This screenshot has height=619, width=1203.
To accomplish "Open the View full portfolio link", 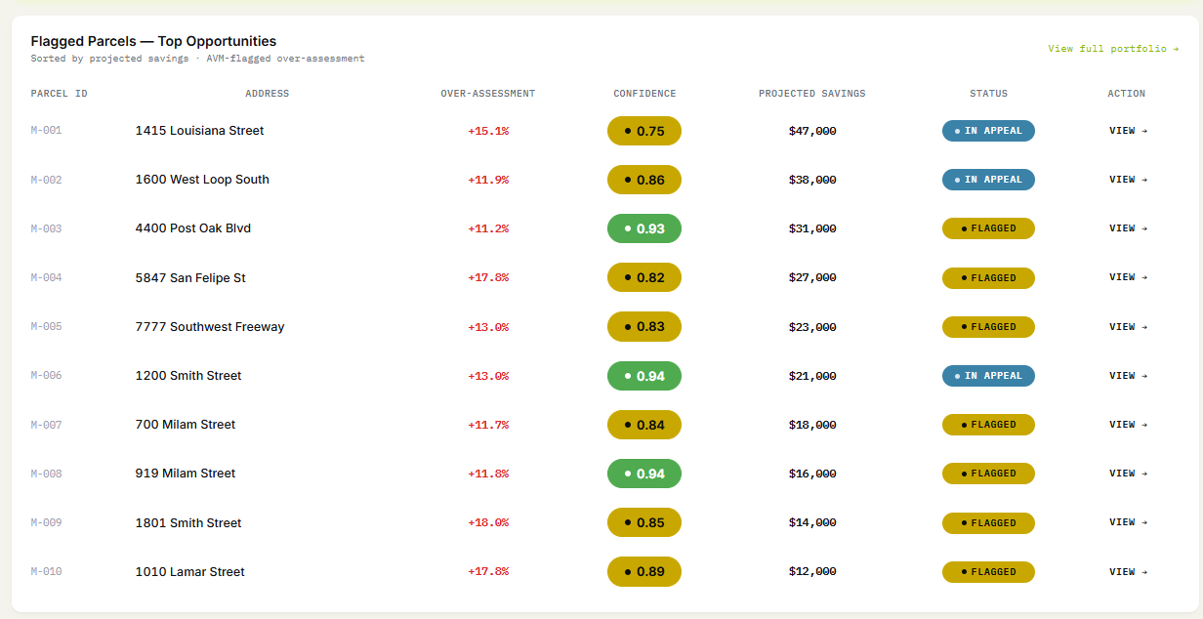I will pyautogui.click(x=1113, y=49).
